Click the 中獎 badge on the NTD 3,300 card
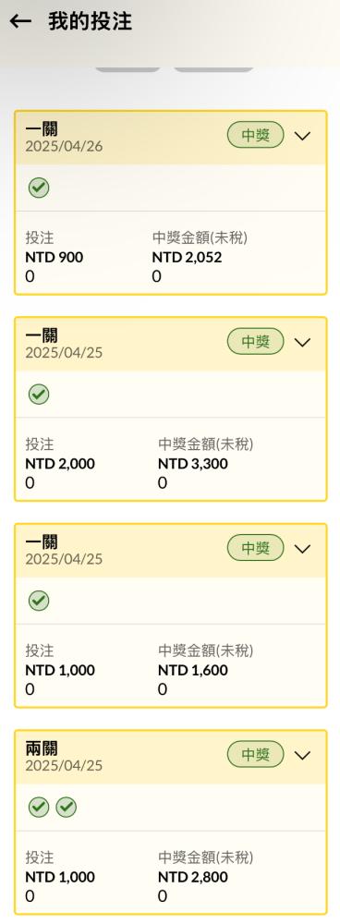 256,342
